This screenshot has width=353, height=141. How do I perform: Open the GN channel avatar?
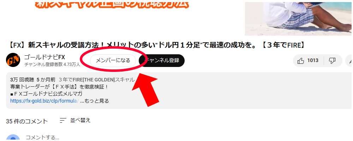tap(13, 60)
